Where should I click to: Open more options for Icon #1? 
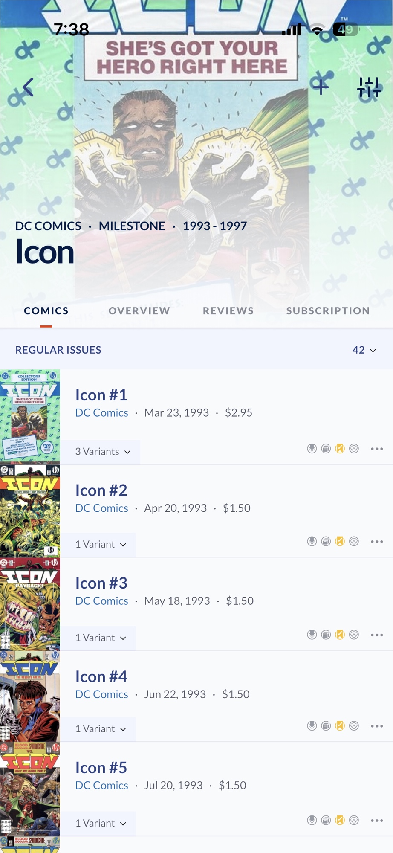(377, 449)
